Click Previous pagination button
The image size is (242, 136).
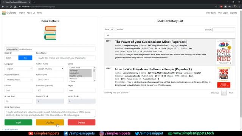click(x=215, y=93)
